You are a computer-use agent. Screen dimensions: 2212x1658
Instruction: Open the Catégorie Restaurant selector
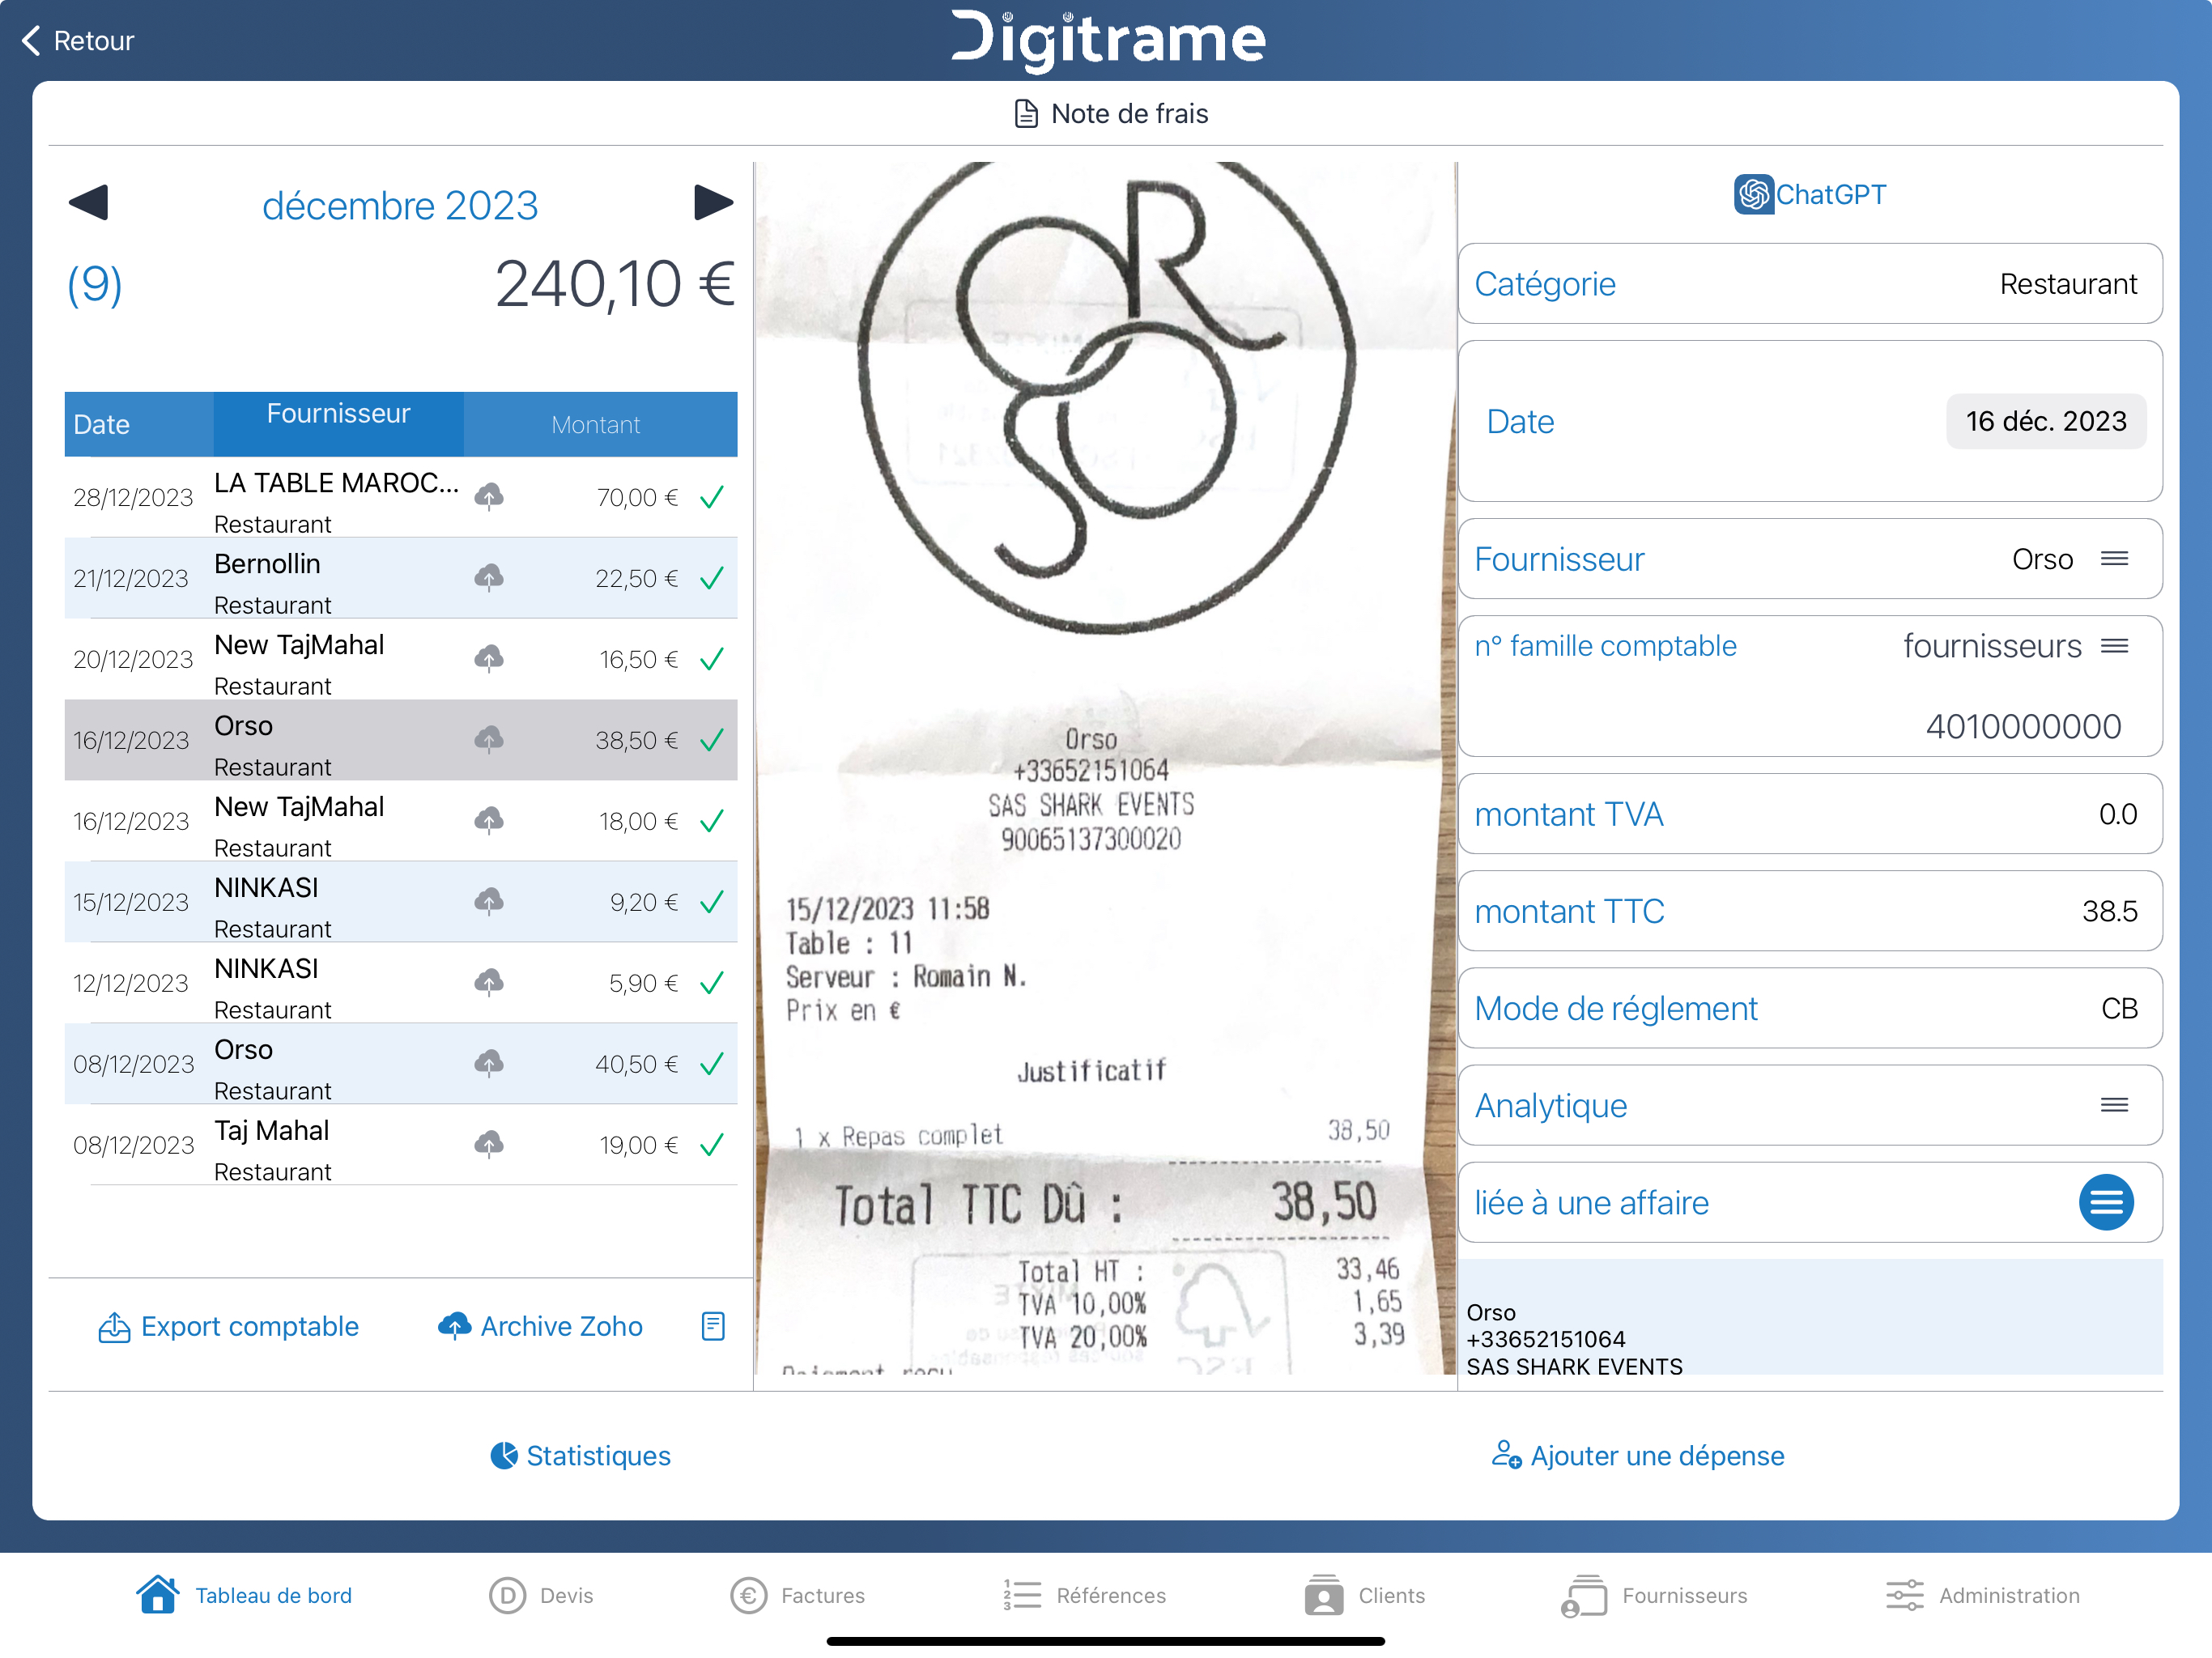1810,284
